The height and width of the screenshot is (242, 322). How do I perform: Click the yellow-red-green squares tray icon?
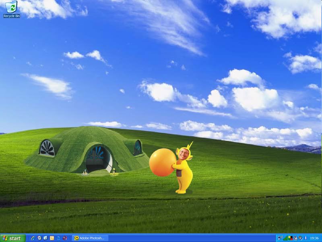coord(290,238)
